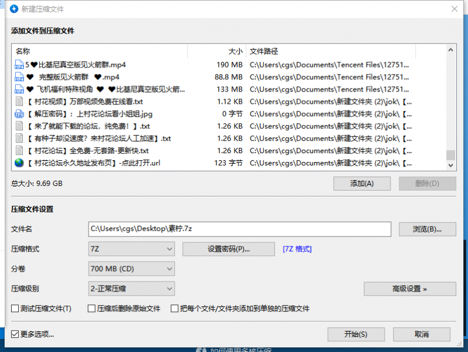Expand the 分卷 dropdown showing 700 MB (CD)
Viewport: 468px width, 352px height.
click(x=131, y=269)
